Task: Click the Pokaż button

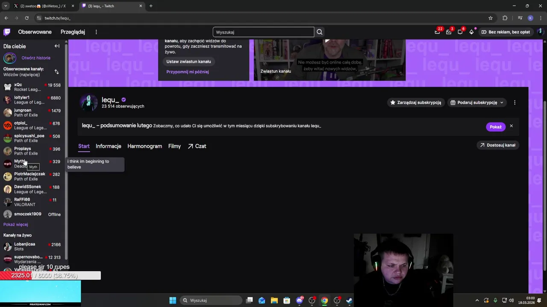Action: point(495,127)
